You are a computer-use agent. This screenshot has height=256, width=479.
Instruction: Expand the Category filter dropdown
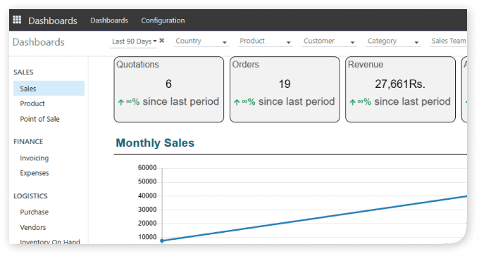[393, 41]
